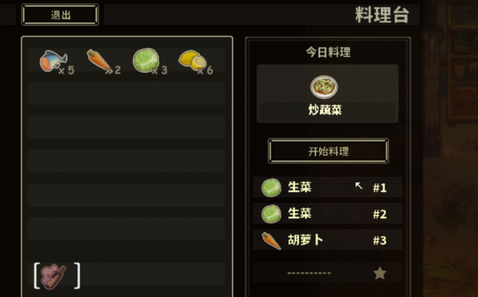Click the empty dashed bonus ingredient slot

[x=327, y=273]
